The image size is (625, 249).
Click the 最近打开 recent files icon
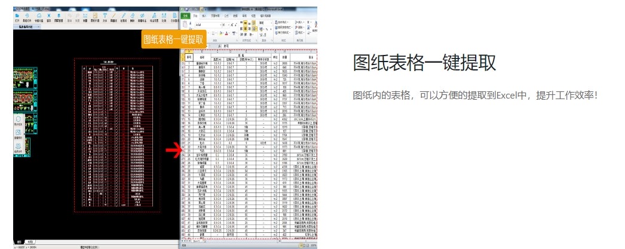click(27, 17)
